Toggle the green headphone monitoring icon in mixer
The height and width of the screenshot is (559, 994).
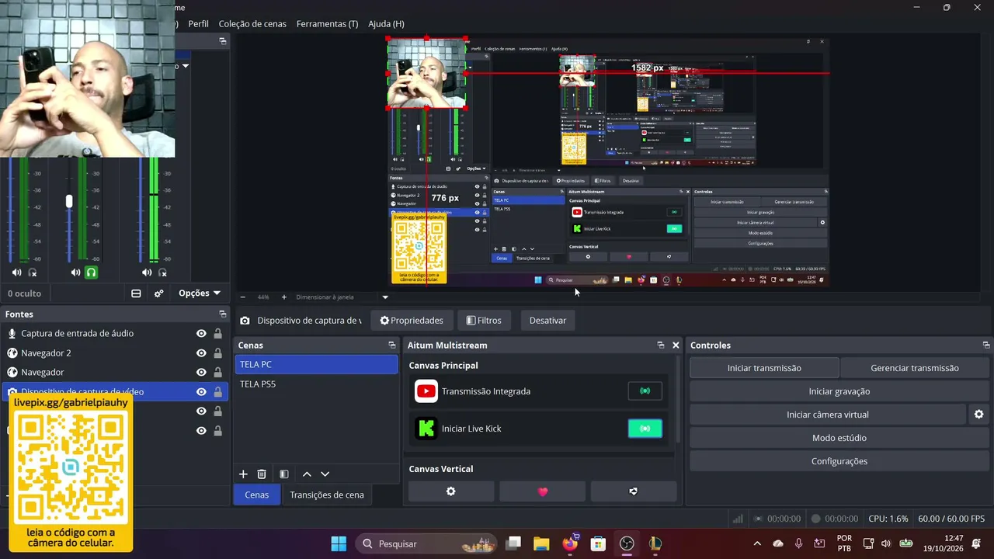pos(91,273)
